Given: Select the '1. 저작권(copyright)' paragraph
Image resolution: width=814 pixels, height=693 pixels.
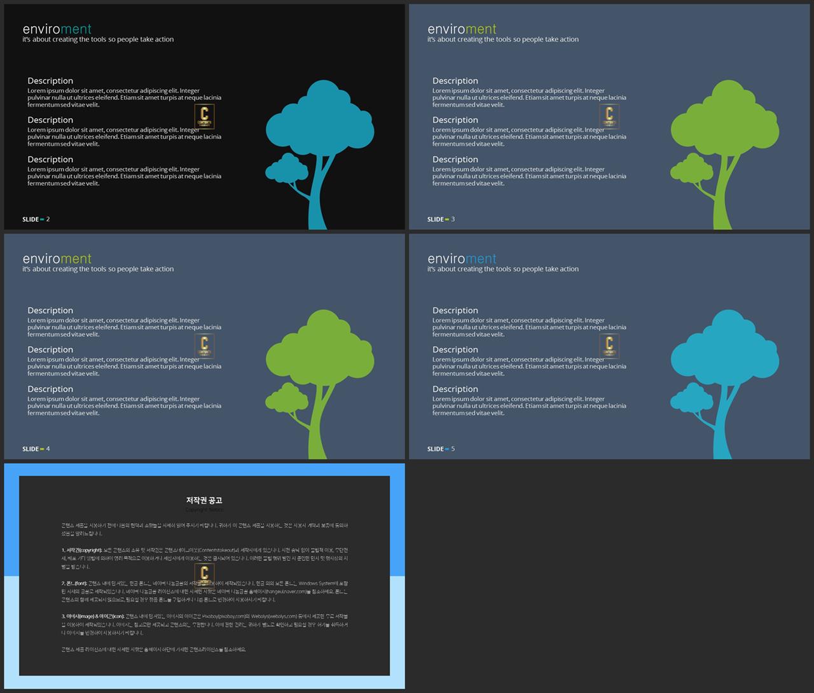Looking at the screenshot, I should [x=205, y=558].
